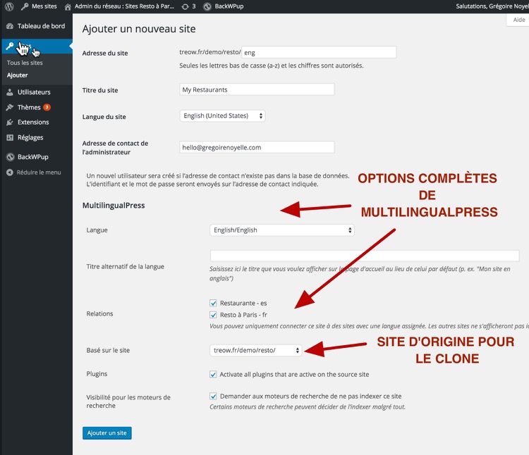Click Extensions plug icon
The width and height of the screenshot is (529, 455).
click(10, 123)
